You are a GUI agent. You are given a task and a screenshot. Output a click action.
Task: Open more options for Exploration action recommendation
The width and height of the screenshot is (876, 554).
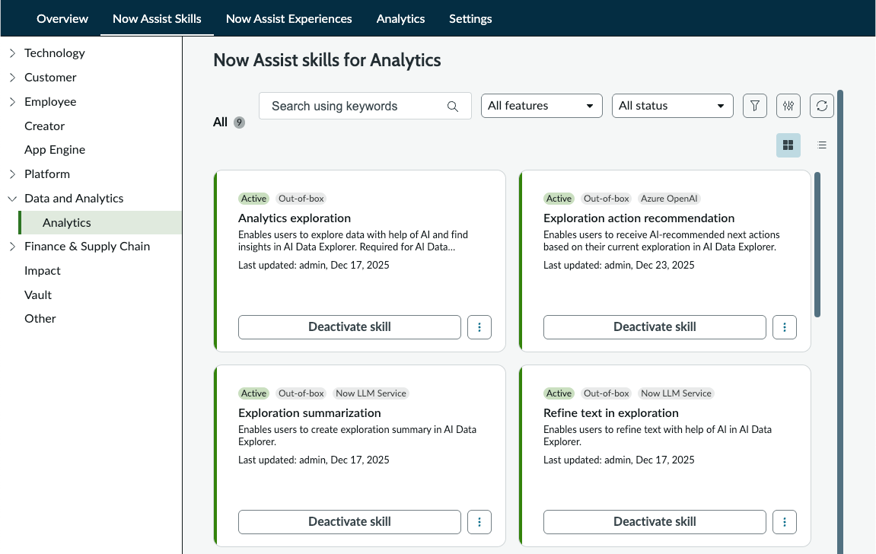pyautogui.click(x=785, y=327)
